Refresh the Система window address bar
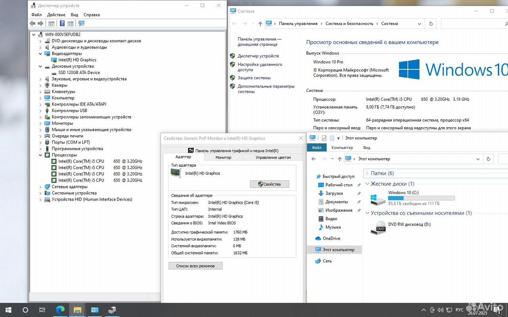This screenshot has height=317, width=508. tap(431, 24)
